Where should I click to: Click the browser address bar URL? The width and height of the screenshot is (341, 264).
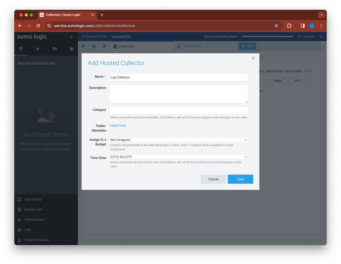[x=95, y=26]
